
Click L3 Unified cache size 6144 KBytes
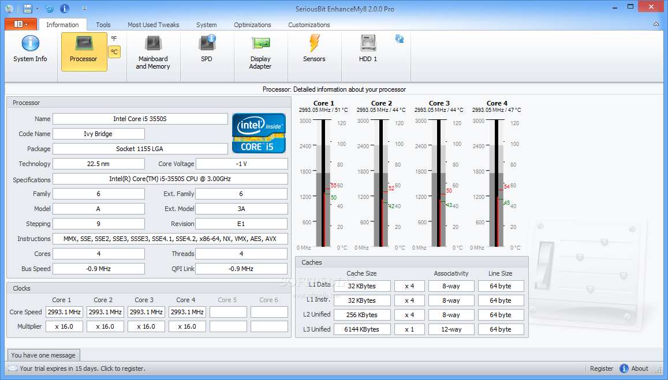[x=362, y=329]
